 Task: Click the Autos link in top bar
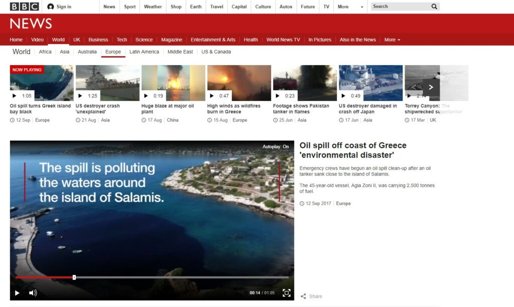(x=286, y=7)
